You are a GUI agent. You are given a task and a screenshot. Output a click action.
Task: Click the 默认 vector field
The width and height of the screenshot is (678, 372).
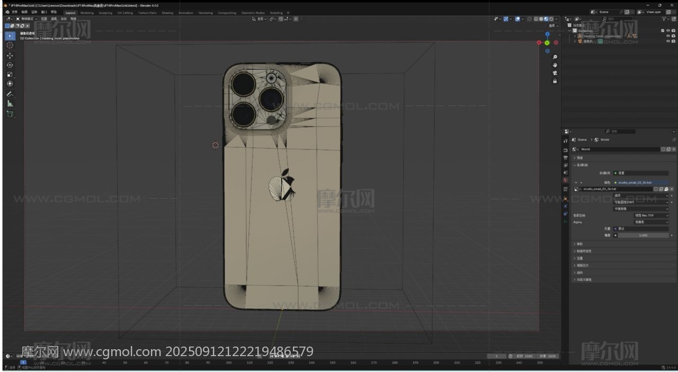pos(641,229)
